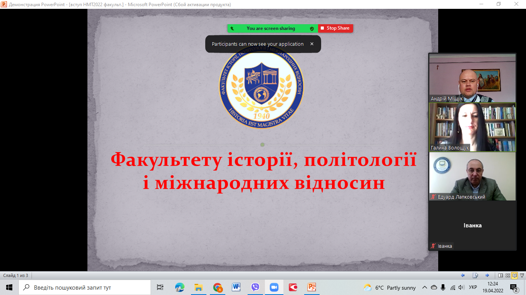Click the signal icon left of 'You are screen sharing'
Image resolution: width=526 pixels, height=295 pixels.
[232, 28]
